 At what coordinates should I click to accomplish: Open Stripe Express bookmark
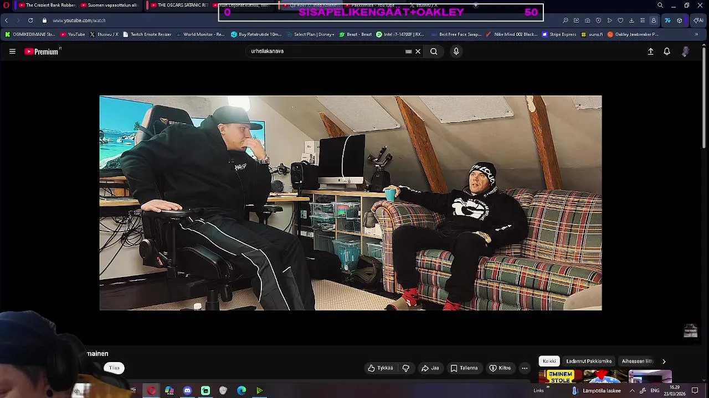559,34
